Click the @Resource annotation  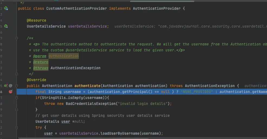(37, 20)
